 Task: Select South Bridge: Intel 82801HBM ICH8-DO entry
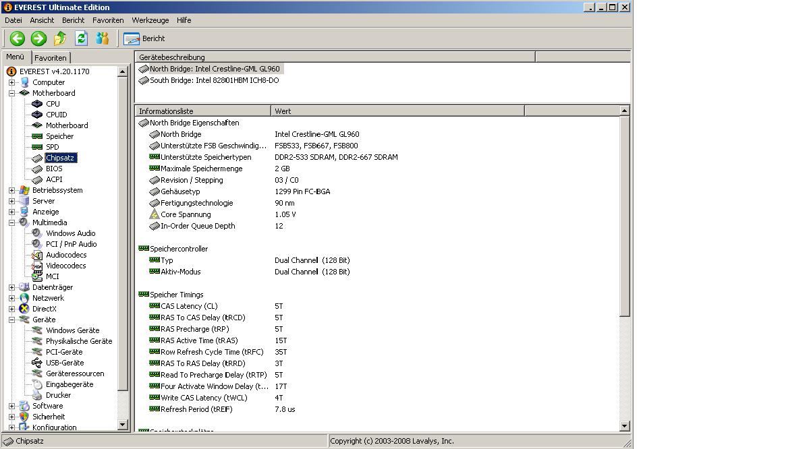coord(209,80)
